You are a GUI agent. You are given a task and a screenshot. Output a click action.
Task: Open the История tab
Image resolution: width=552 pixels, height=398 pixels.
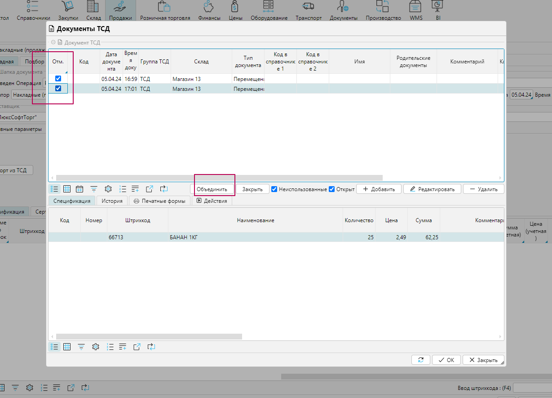click(x=112, y=201)
